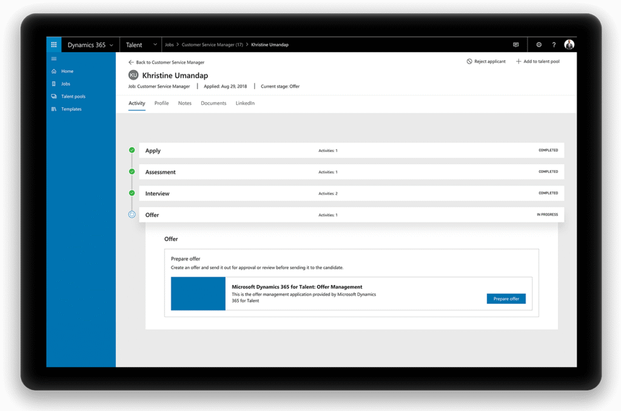Expand the Apply stage row

point(351,150)
